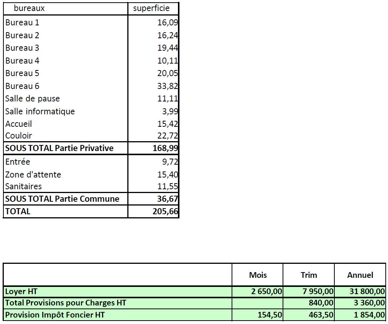This screenshot has height=324, width=388.
Task: Click 'SOUS TOTAL Partie Privative' cell
Action: (x=59, y=148)
